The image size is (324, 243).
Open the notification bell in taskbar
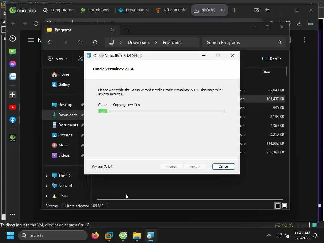point(315,235)
